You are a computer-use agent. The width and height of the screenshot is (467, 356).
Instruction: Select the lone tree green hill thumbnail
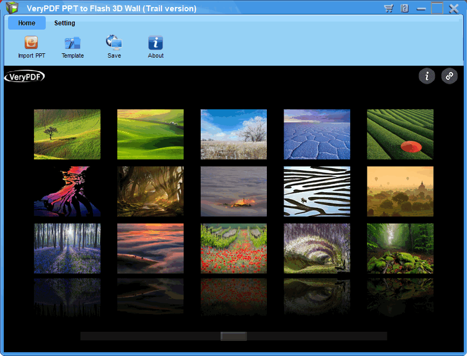tap(67, 134)
